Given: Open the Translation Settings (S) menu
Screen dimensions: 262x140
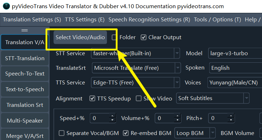Looking at the screenshot, I should (x=32, y=20).
